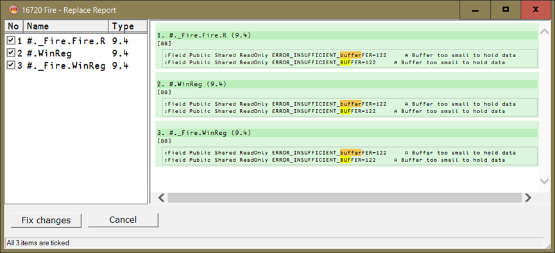Click the Cancel button
The width and height of the screenshot is (555, 253).
123,220
